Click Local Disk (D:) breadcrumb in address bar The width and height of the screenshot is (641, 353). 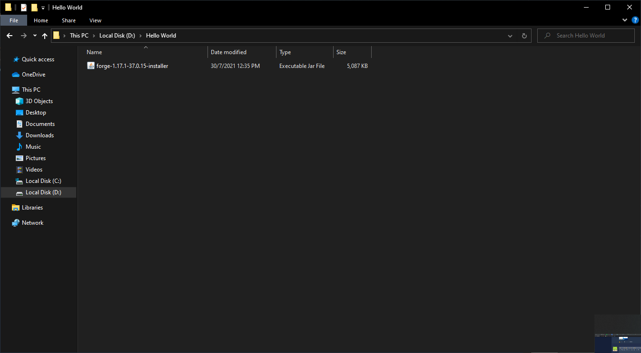point(117,36)
